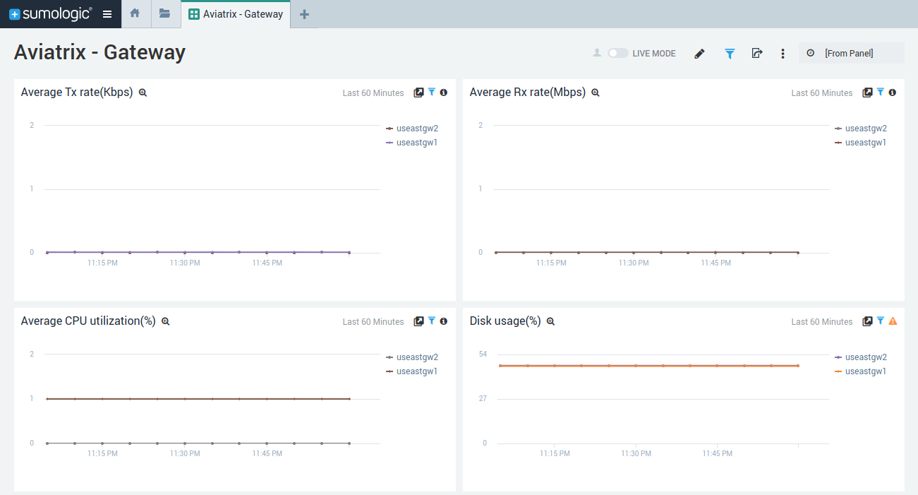Filter the Disk usage panel
The width and height of the screenshot is (918, 495).
pyautogui.click(x=881, y=321)
